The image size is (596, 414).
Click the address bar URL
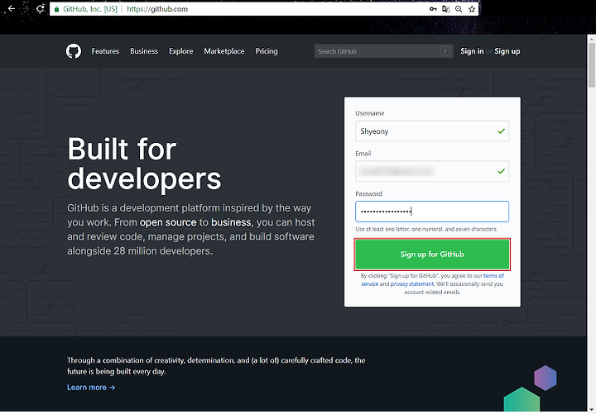coord(157,9)
